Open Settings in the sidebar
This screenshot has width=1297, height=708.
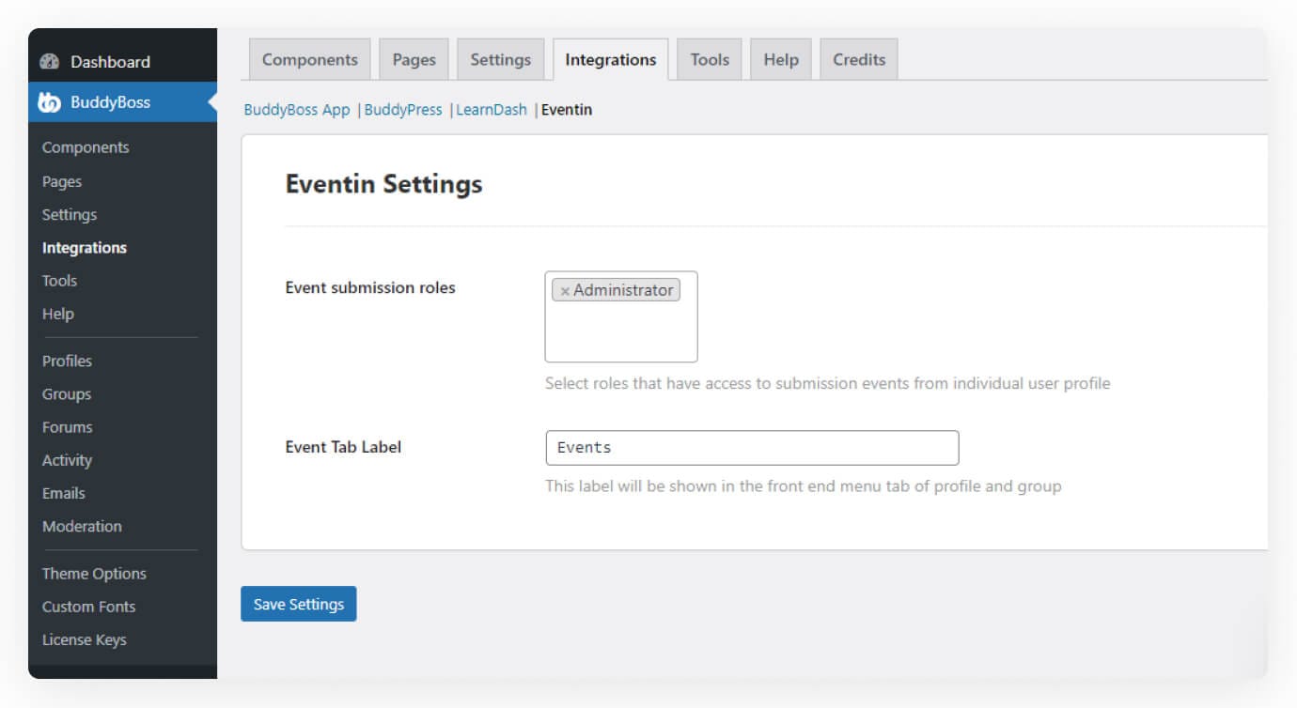[70, 215]
